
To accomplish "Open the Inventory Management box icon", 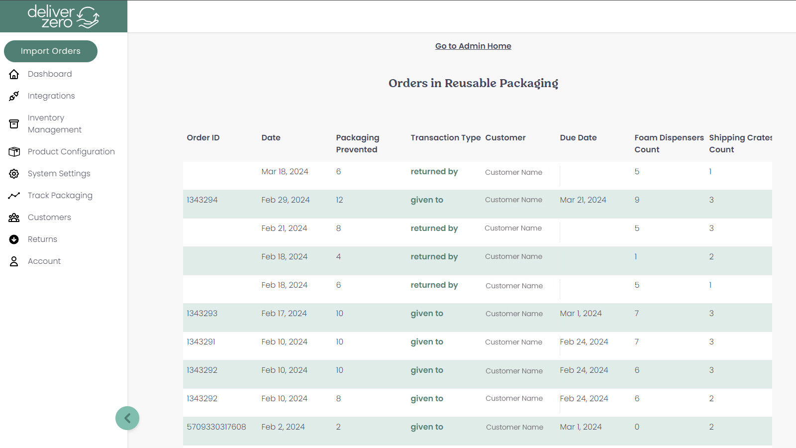I will tap(14, 123).
